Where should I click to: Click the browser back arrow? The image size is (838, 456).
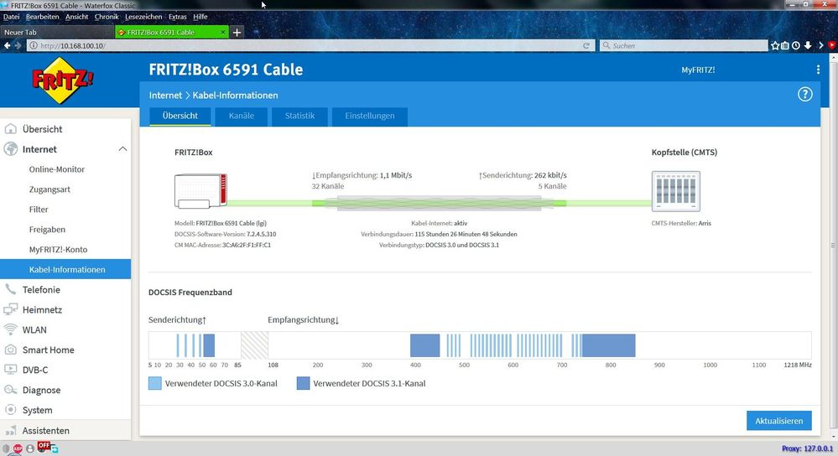(x=7, y=46)
